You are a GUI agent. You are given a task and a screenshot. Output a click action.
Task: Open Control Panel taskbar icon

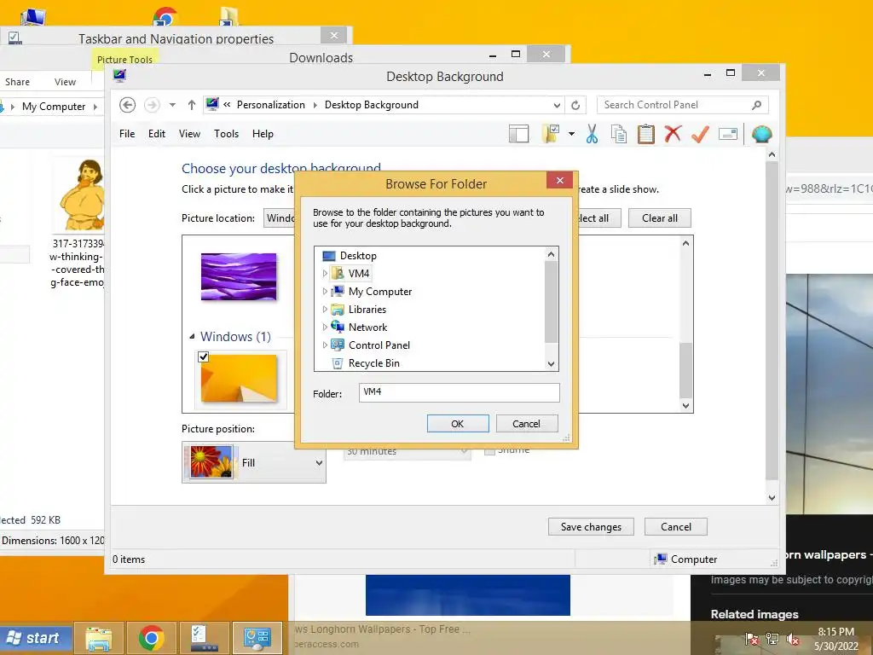[257, 638]
